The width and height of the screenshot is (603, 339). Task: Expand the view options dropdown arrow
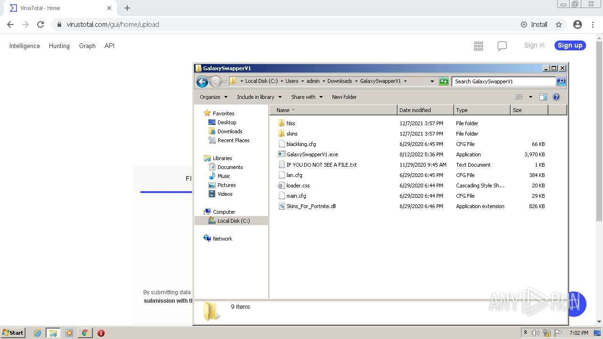pyautogui.click(x=530, y=97)
